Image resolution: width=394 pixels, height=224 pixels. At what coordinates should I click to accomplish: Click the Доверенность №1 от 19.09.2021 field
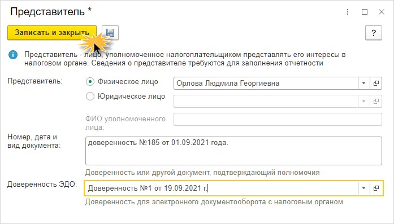(x=221, y=188)
